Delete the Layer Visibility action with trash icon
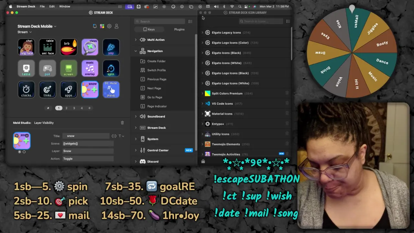The width and height of the screenshot is (414, 233). [x=122, y=123]
